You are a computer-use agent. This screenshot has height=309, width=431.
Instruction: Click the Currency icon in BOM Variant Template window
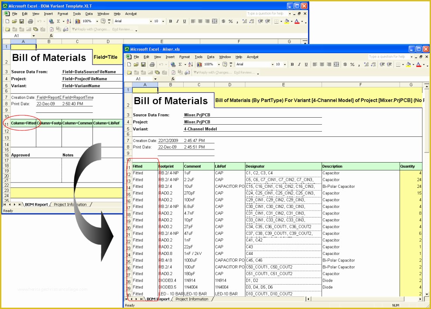point(223,21)
